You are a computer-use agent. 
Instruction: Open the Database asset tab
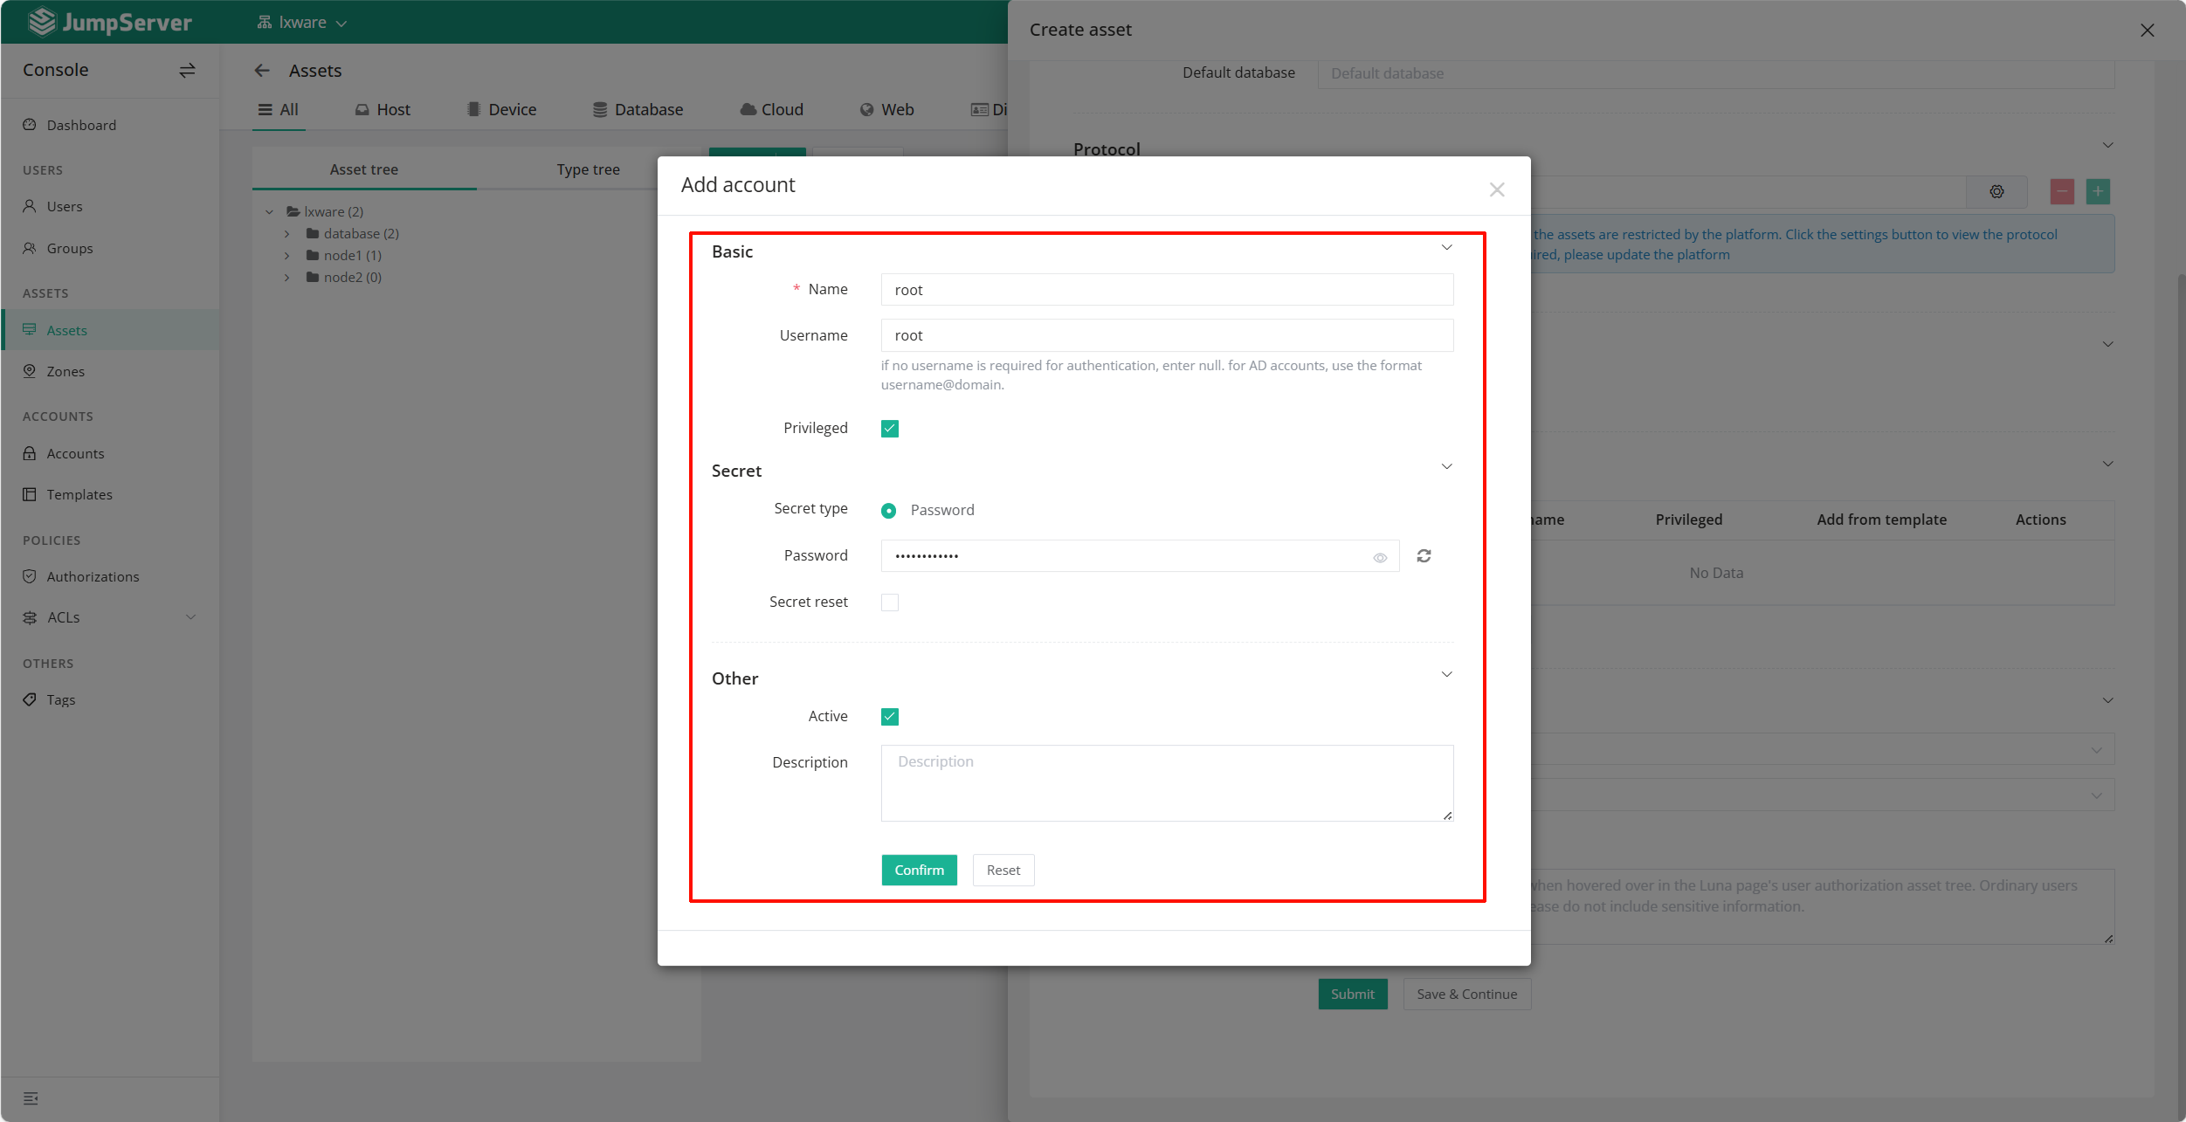click(638, 109)
